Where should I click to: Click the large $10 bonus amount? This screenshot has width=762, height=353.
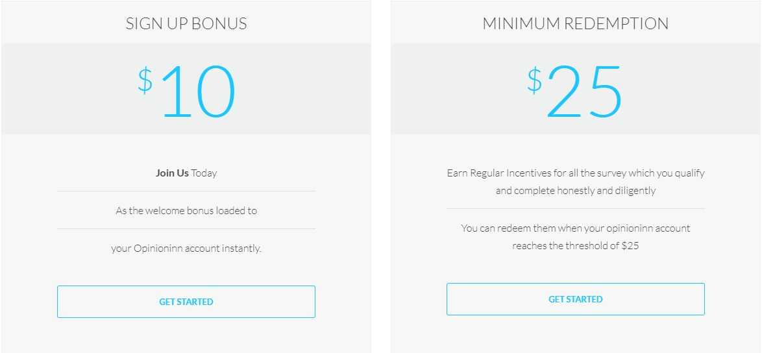coord(187,91)
